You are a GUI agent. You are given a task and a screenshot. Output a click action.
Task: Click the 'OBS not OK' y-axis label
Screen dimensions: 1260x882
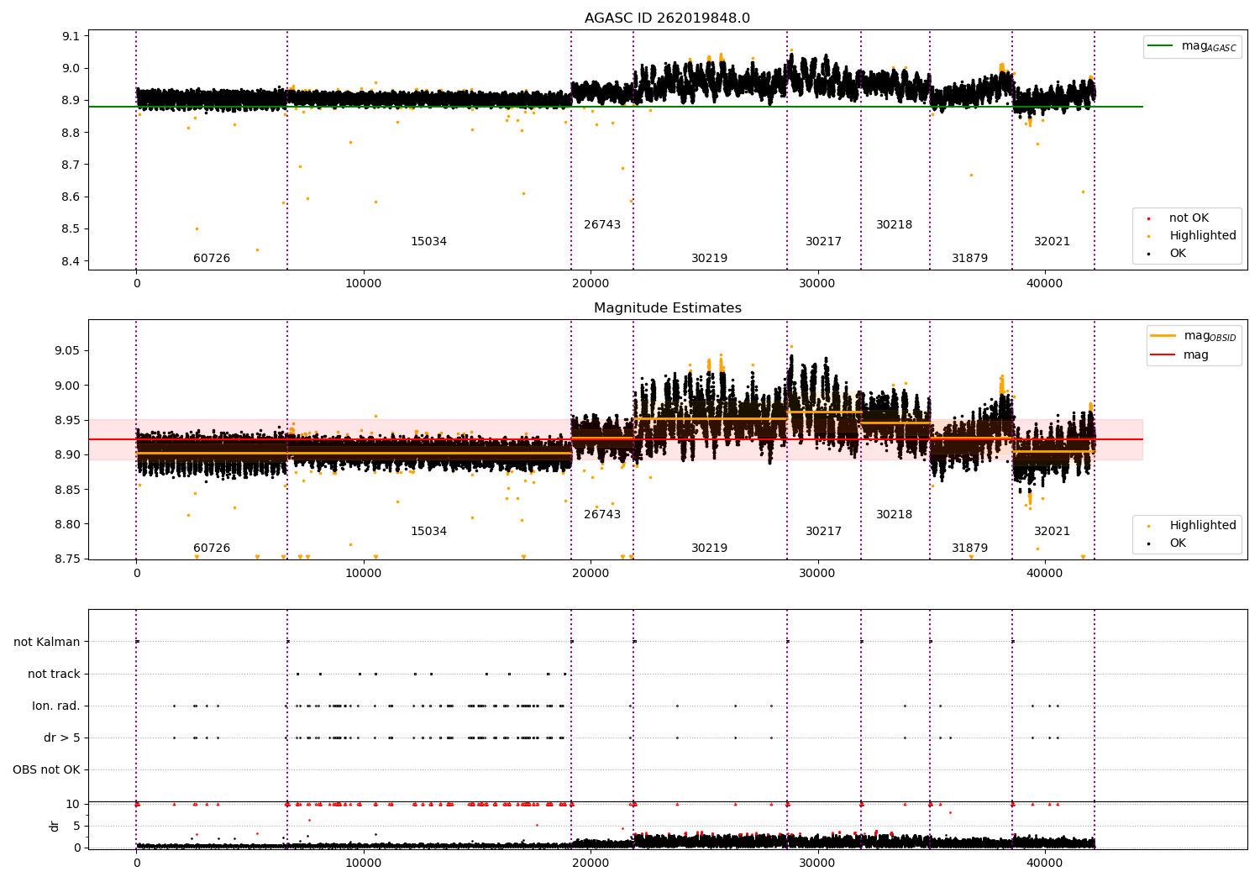(x=47, y=770)
